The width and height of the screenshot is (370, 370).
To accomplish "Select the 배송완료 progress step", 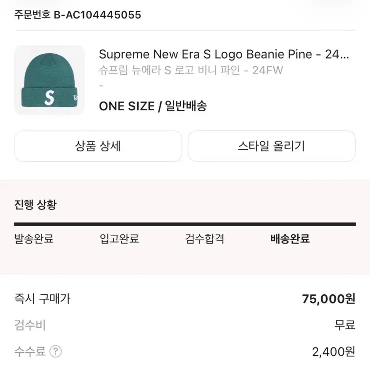I will (290, 239).
